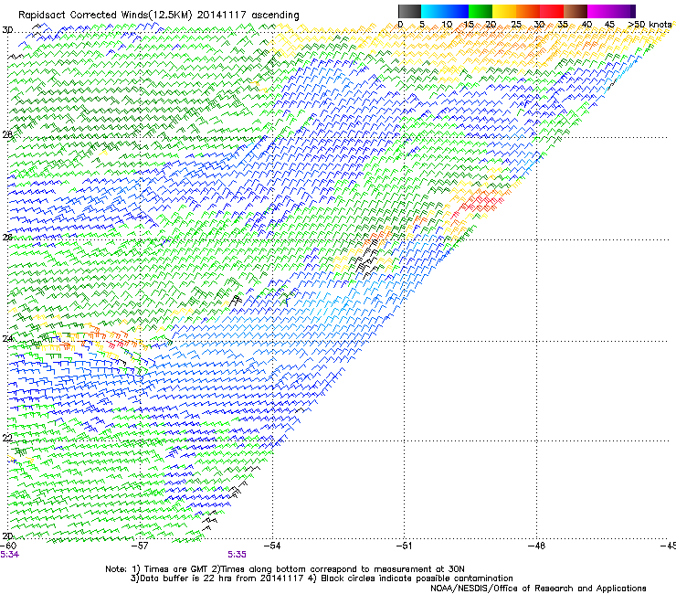Click the latitude axis label '24'

(7, 339)
